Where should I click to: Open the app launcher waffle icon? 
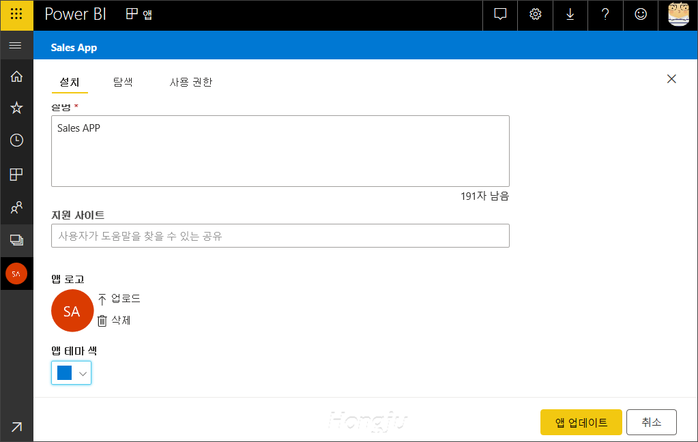click(x=16, y=14)
